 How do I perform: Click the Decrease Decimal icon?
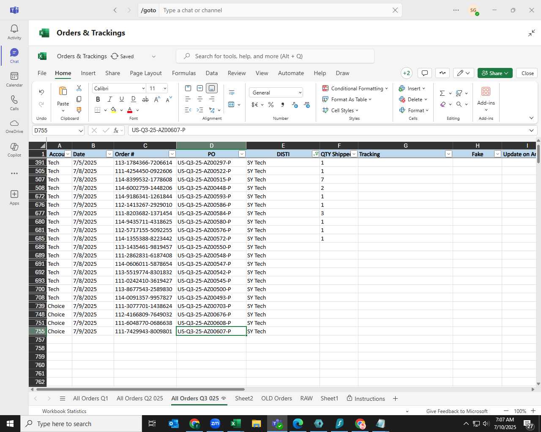coord(307,105)
